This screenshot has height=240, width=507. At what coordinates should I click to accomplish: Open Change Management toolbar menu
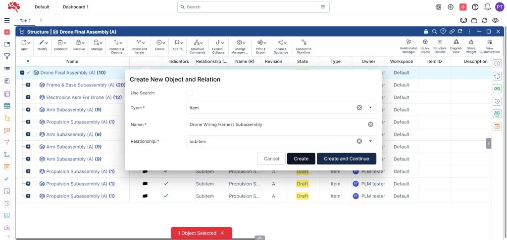(x=239, y=46)
